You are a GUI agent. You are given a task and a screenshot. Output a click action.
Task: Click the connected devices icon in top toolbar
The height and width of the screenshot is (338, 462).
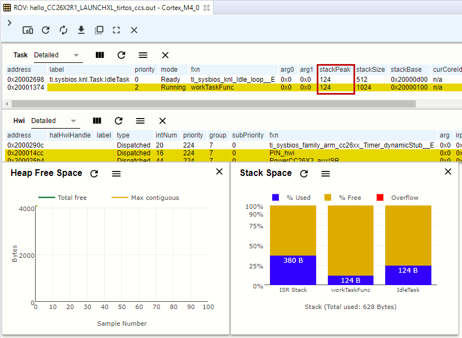pos(28,30)
